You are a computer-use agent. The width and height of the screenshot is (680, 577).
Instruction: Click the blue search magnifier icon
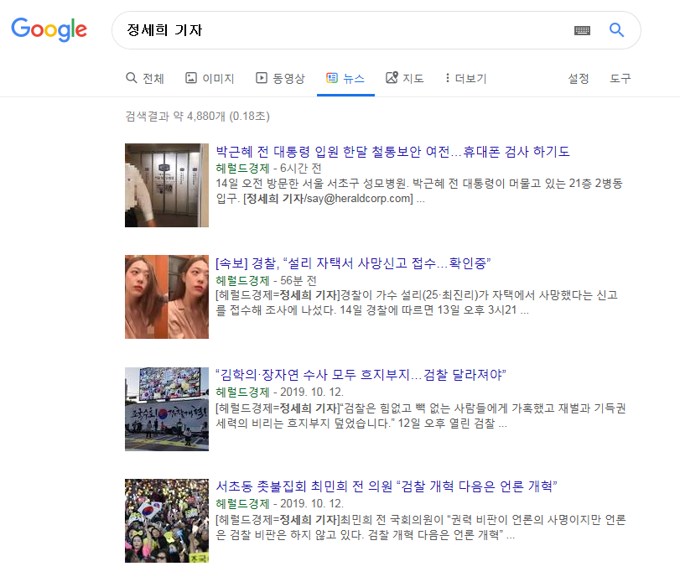click(616, 30)
